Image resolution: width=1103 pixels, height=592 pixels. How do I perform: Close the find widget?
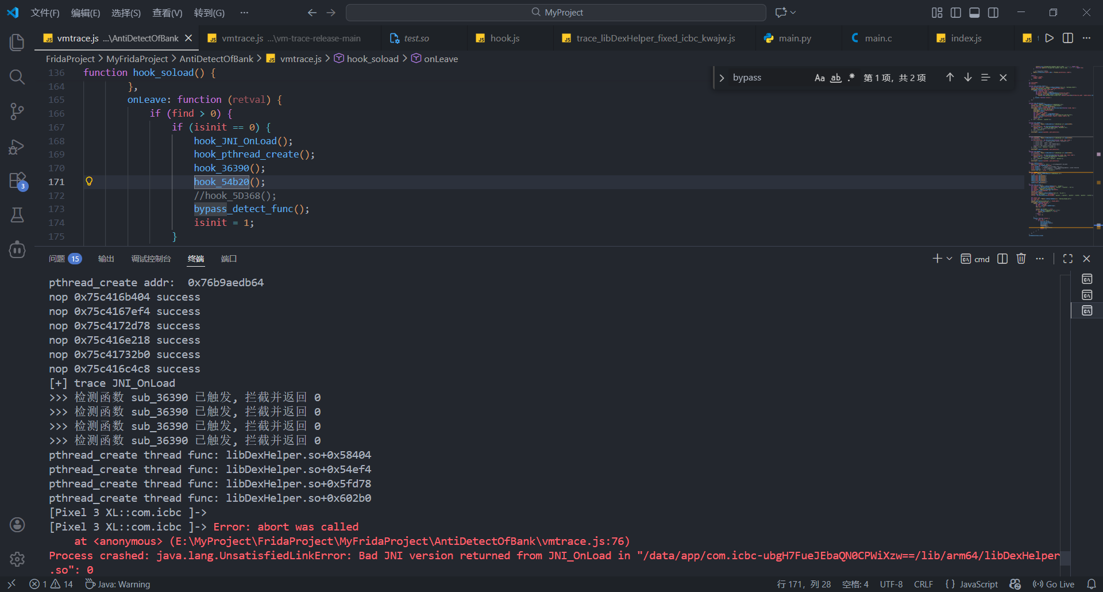[1003, 78]
